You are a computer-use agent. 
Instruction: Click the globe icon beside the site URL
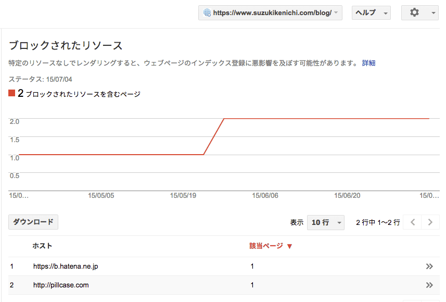(x=207, y=13)
